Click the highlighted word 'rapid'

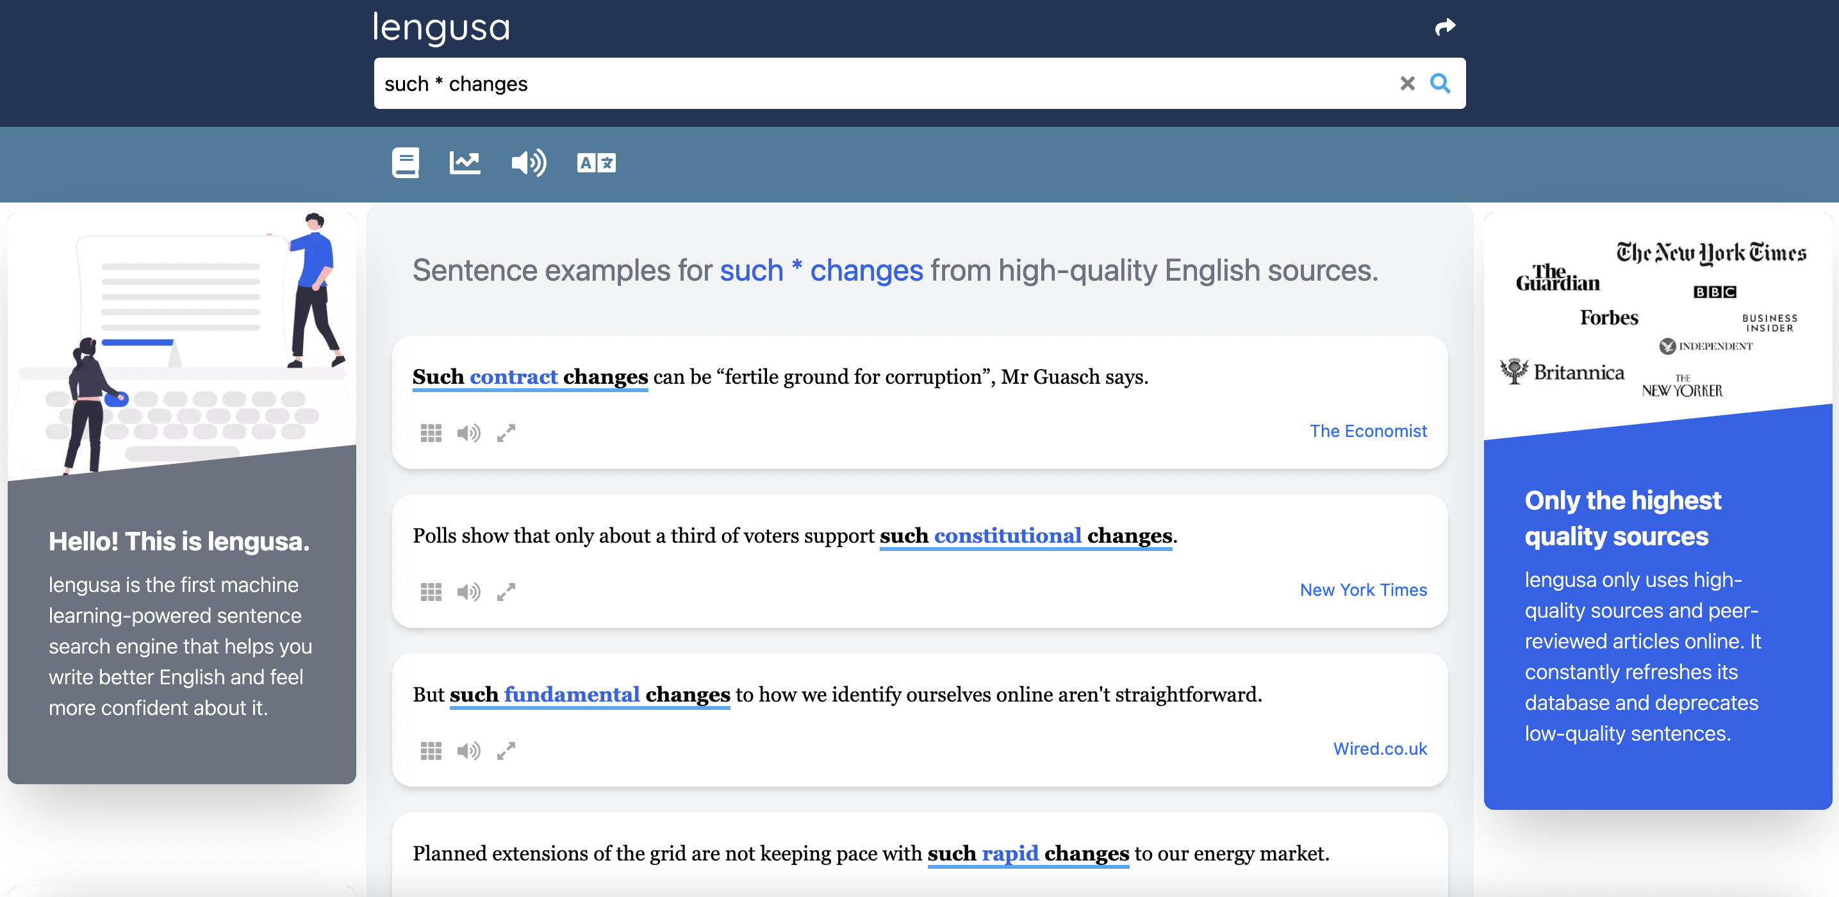pyautogui.click(x=1010, y=853)
